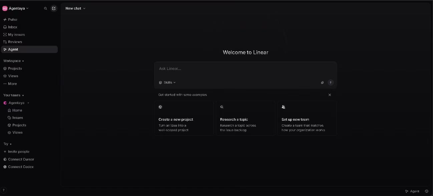Open the New chat dropdown

75,8
